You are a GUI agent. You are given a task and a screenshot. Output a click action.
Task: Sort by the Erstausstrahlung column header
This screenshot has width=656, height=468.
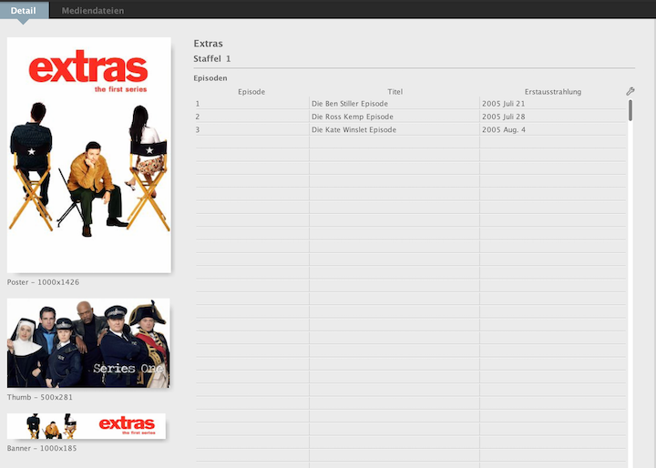pyautogui.click(x=553, y=92)
